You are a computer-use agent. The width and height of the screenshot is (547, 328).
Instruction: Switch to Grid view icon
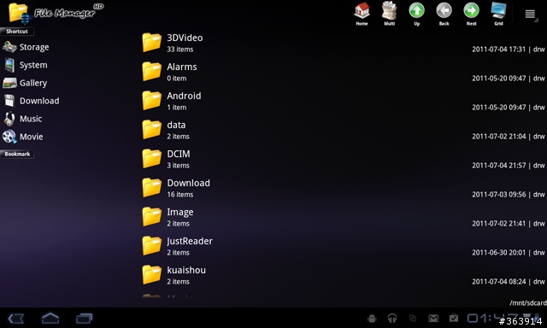tap(498, 14)
